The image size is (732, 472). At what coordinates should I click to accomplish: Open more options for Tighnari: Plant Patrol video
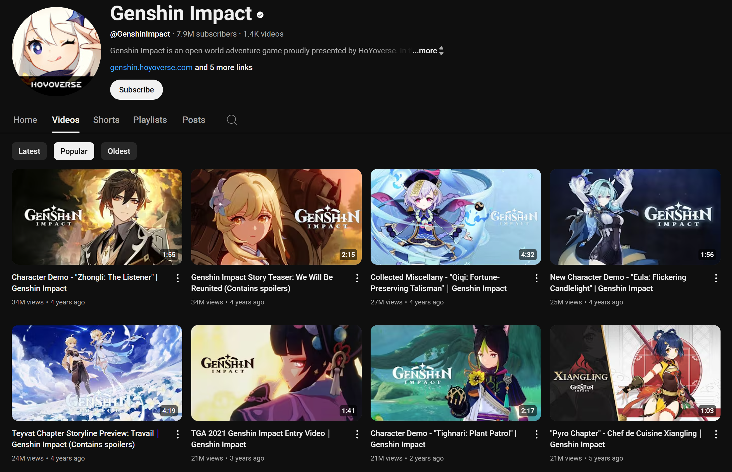[536, 434]
